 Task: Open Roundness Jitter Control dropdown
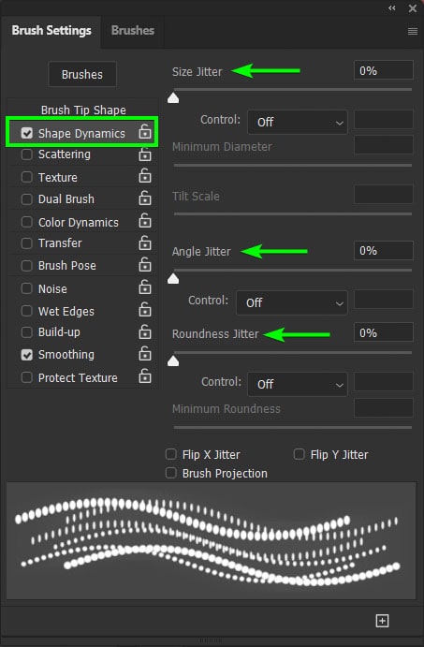pyautogui.click(x=298, y=384)
